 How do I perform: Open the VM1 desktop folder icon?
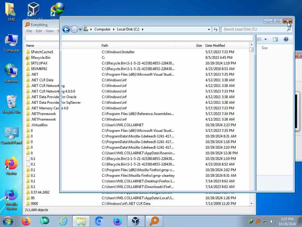[11, 11]
